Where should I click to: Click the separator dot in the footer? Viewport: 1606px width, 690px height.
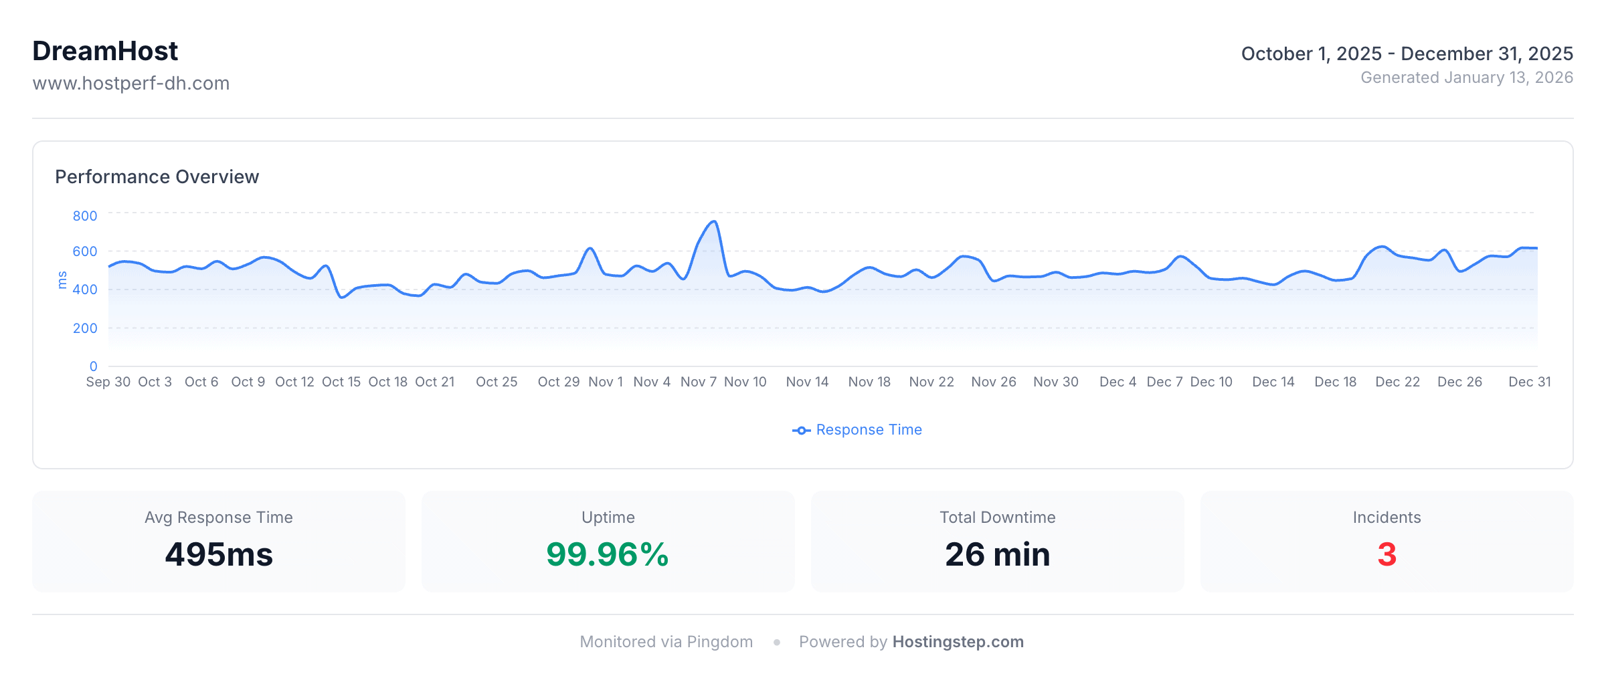click(776, 642)
